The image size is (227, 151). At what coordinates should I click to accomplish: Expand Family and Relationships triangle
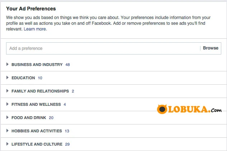point(8,91)
